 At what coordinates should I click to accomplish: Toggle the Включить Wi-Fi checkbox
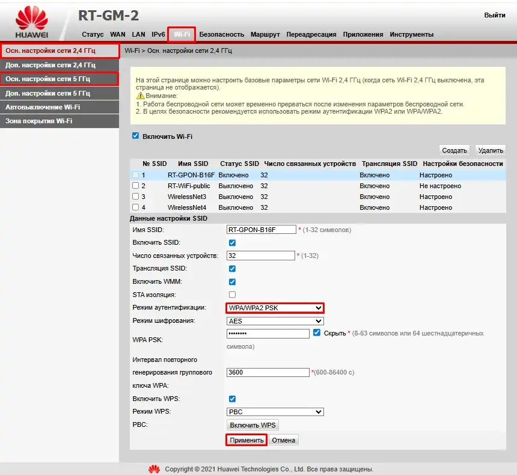pos(136,136)
